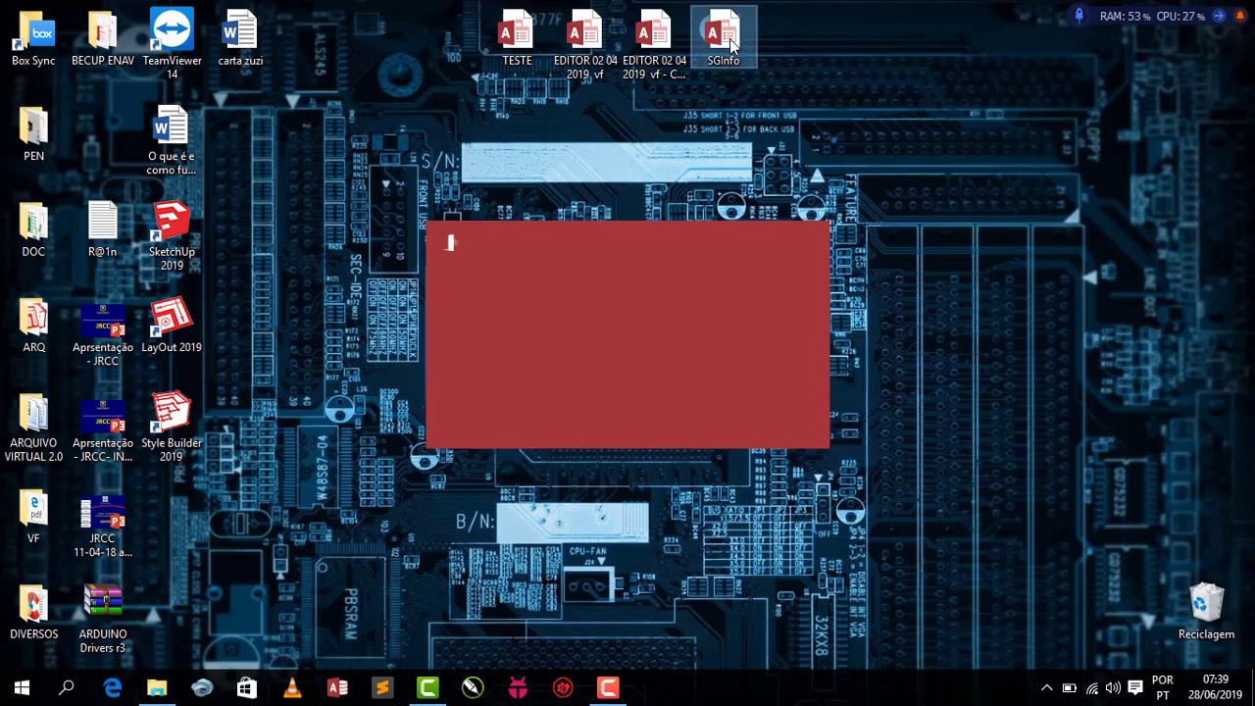
Task: Open Microsoft Edge from the taskbar
Action: click(112, 688)
